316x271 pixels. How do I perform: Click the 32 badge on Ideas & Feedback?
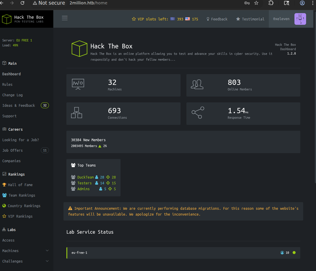(45, 105)
